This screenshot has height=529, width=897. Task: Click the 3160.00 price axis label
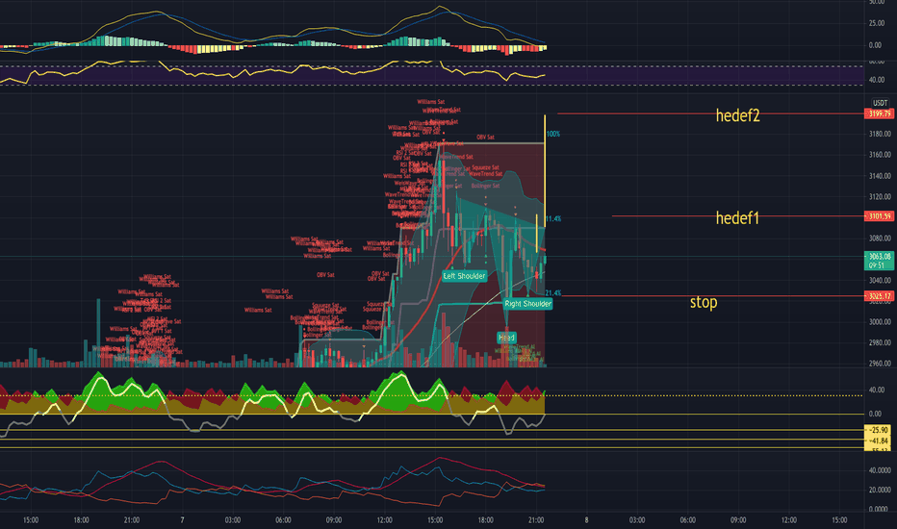(880, 155)
